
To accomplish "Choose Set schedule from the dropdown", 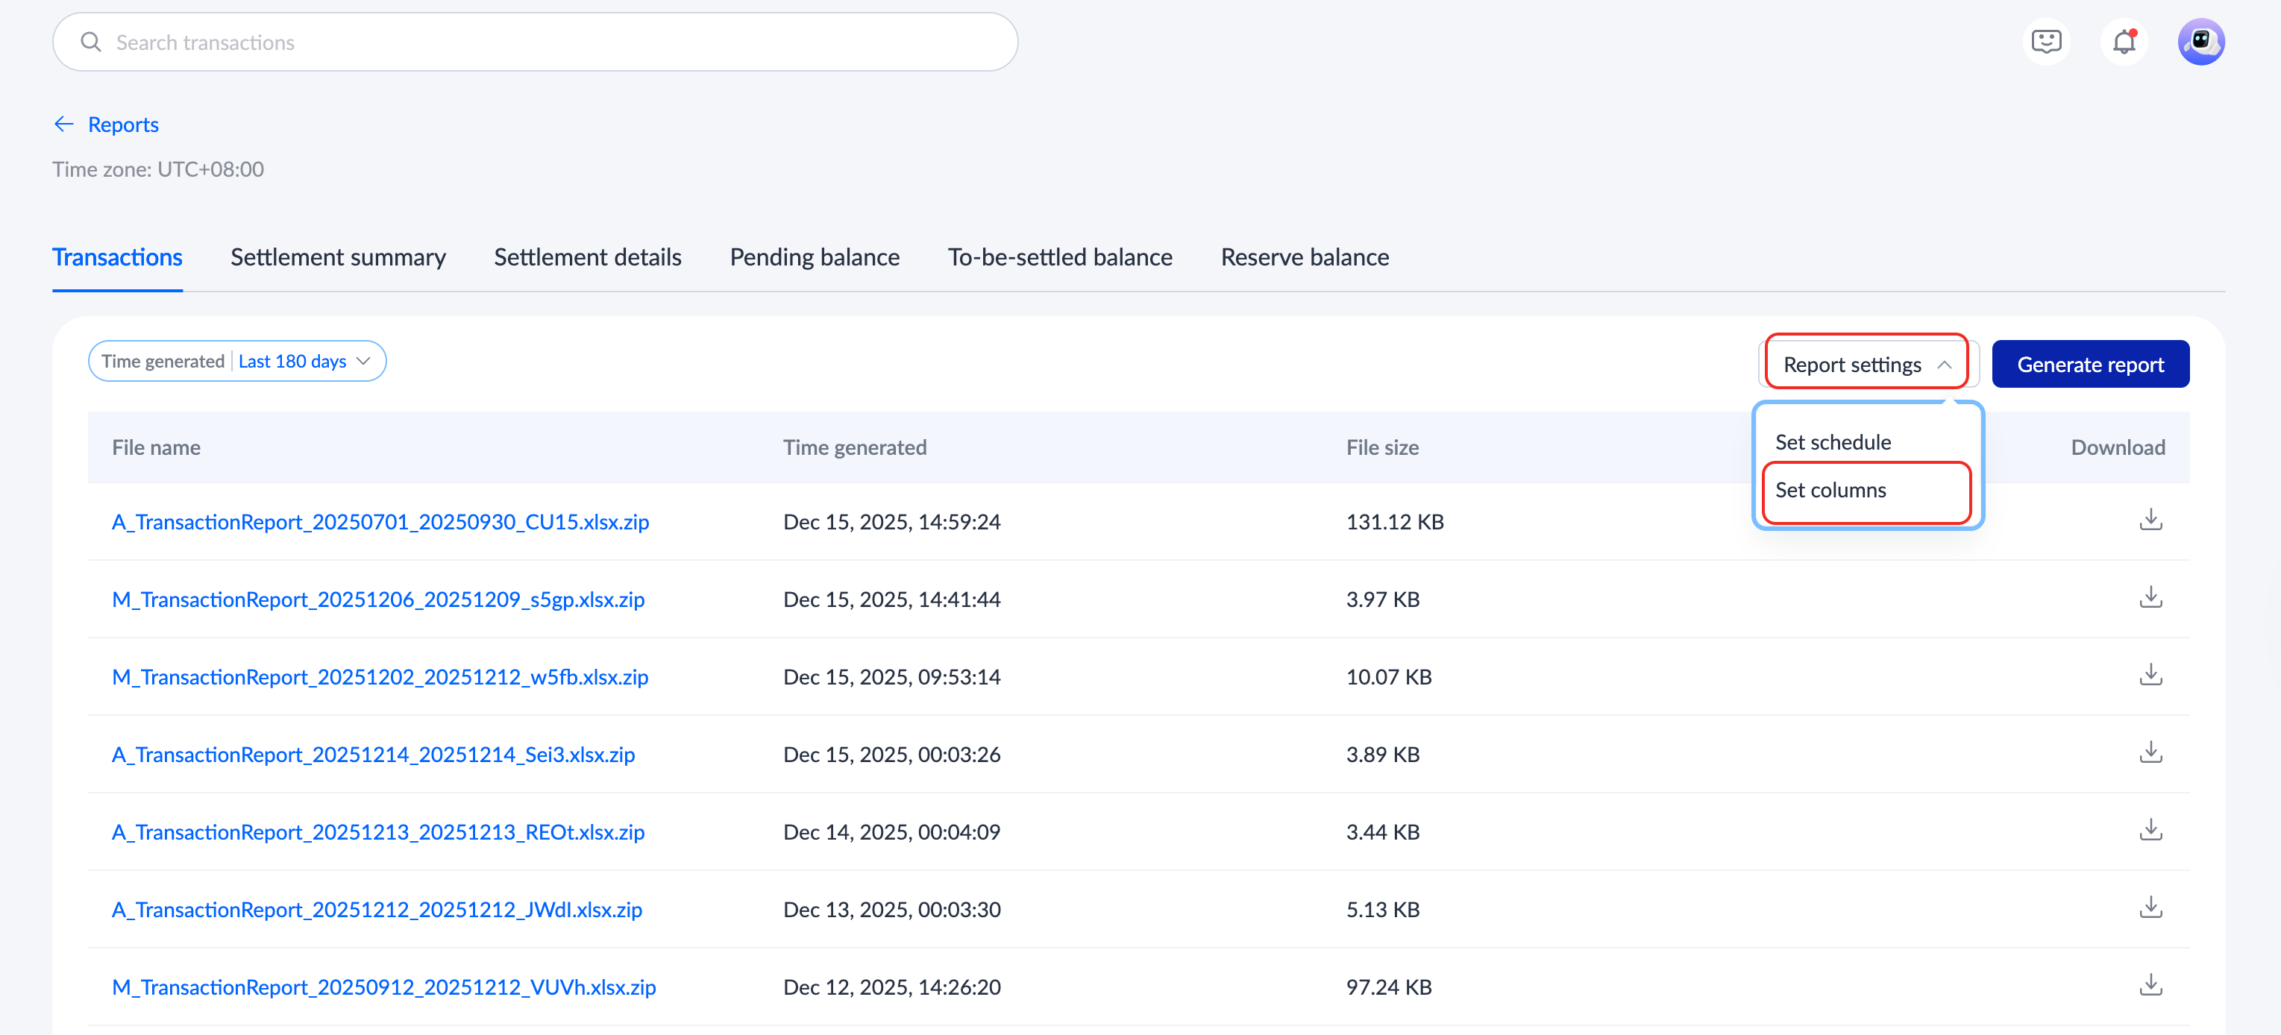I will [x=1832, y=441].
